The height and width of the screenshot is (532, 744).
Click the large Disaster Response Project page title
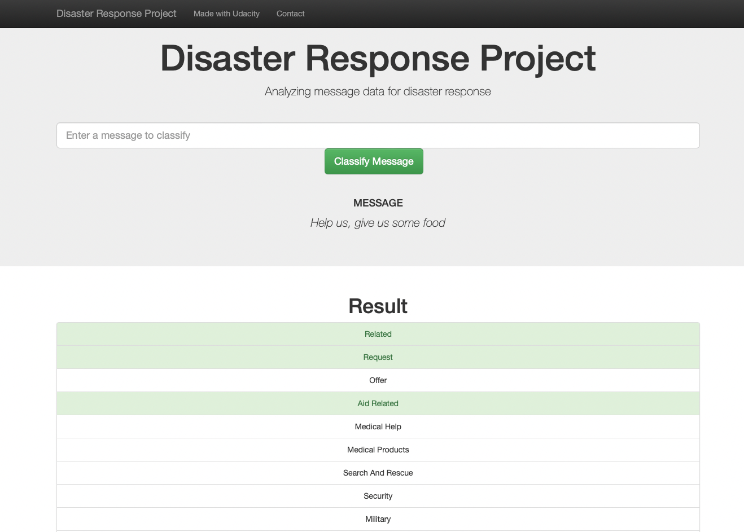tap(378, 58)
